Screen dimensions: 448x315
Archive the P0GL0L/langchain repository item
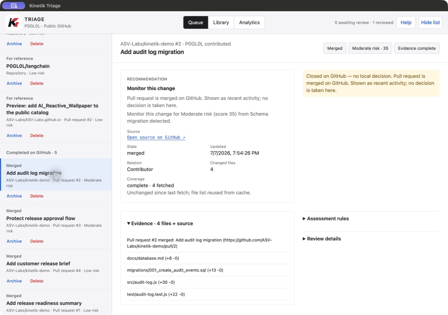(14, 83)
